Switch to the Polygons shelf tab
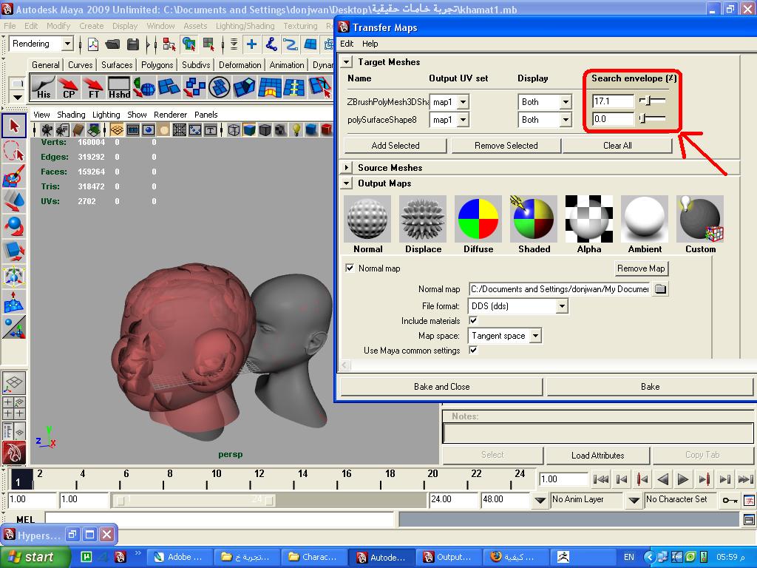The width and height of the screenshot is (757, 568). pyautogui.click(x=157, y=65)
